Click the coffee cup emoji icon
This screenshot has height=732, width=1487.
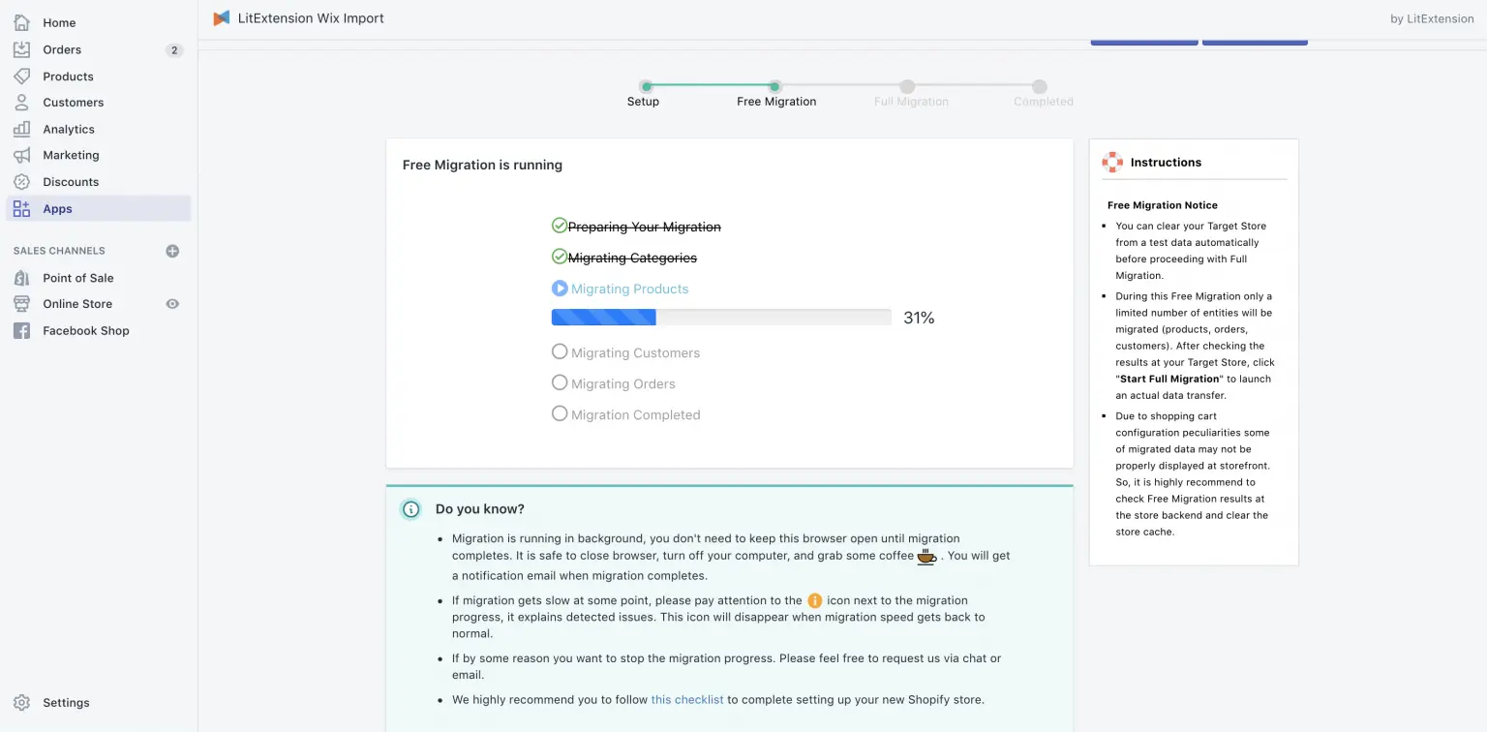coord(926,556)
